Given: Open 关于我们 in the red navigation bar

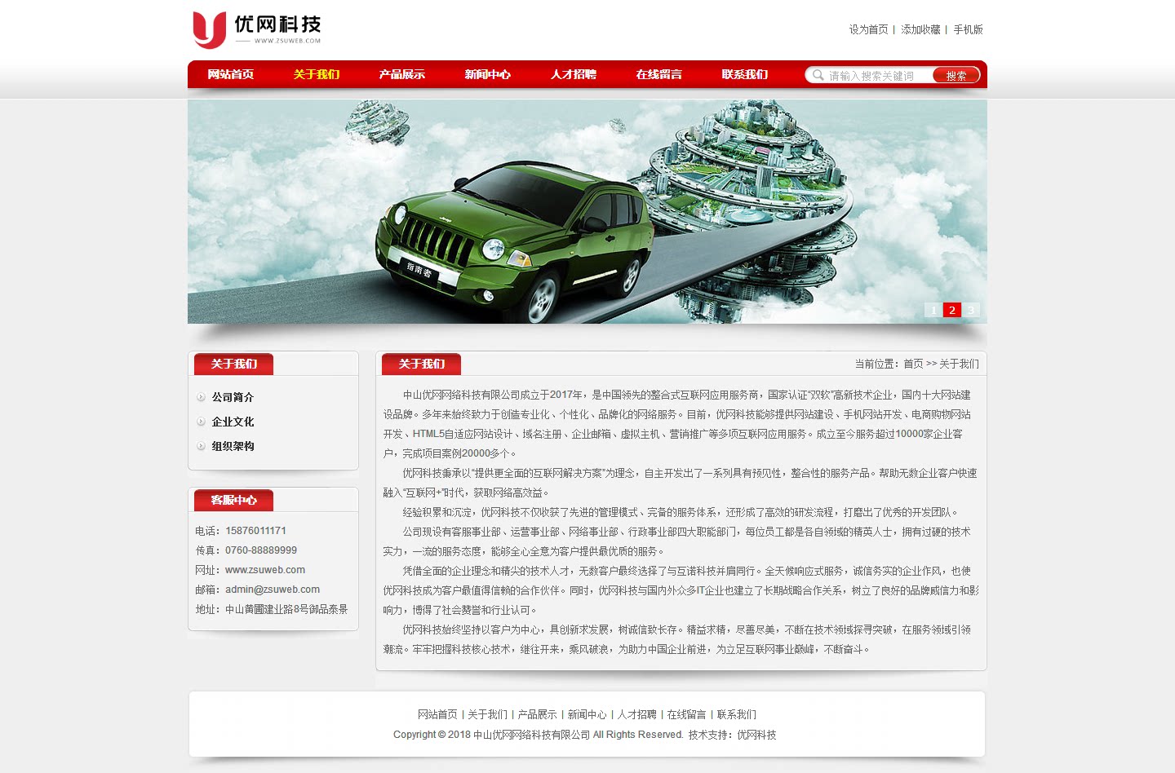Looking at the screenshot, I should point(317,74).
